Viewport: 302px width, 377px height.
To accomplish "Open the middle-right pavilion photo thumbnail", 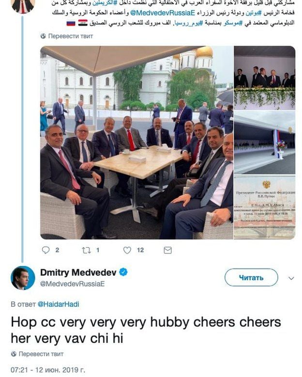I will click(x=264, y=142).
